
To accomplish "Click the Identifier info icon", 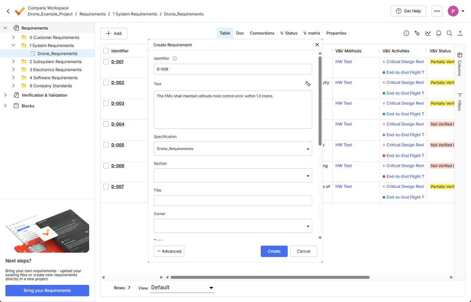I will (175, 58).
